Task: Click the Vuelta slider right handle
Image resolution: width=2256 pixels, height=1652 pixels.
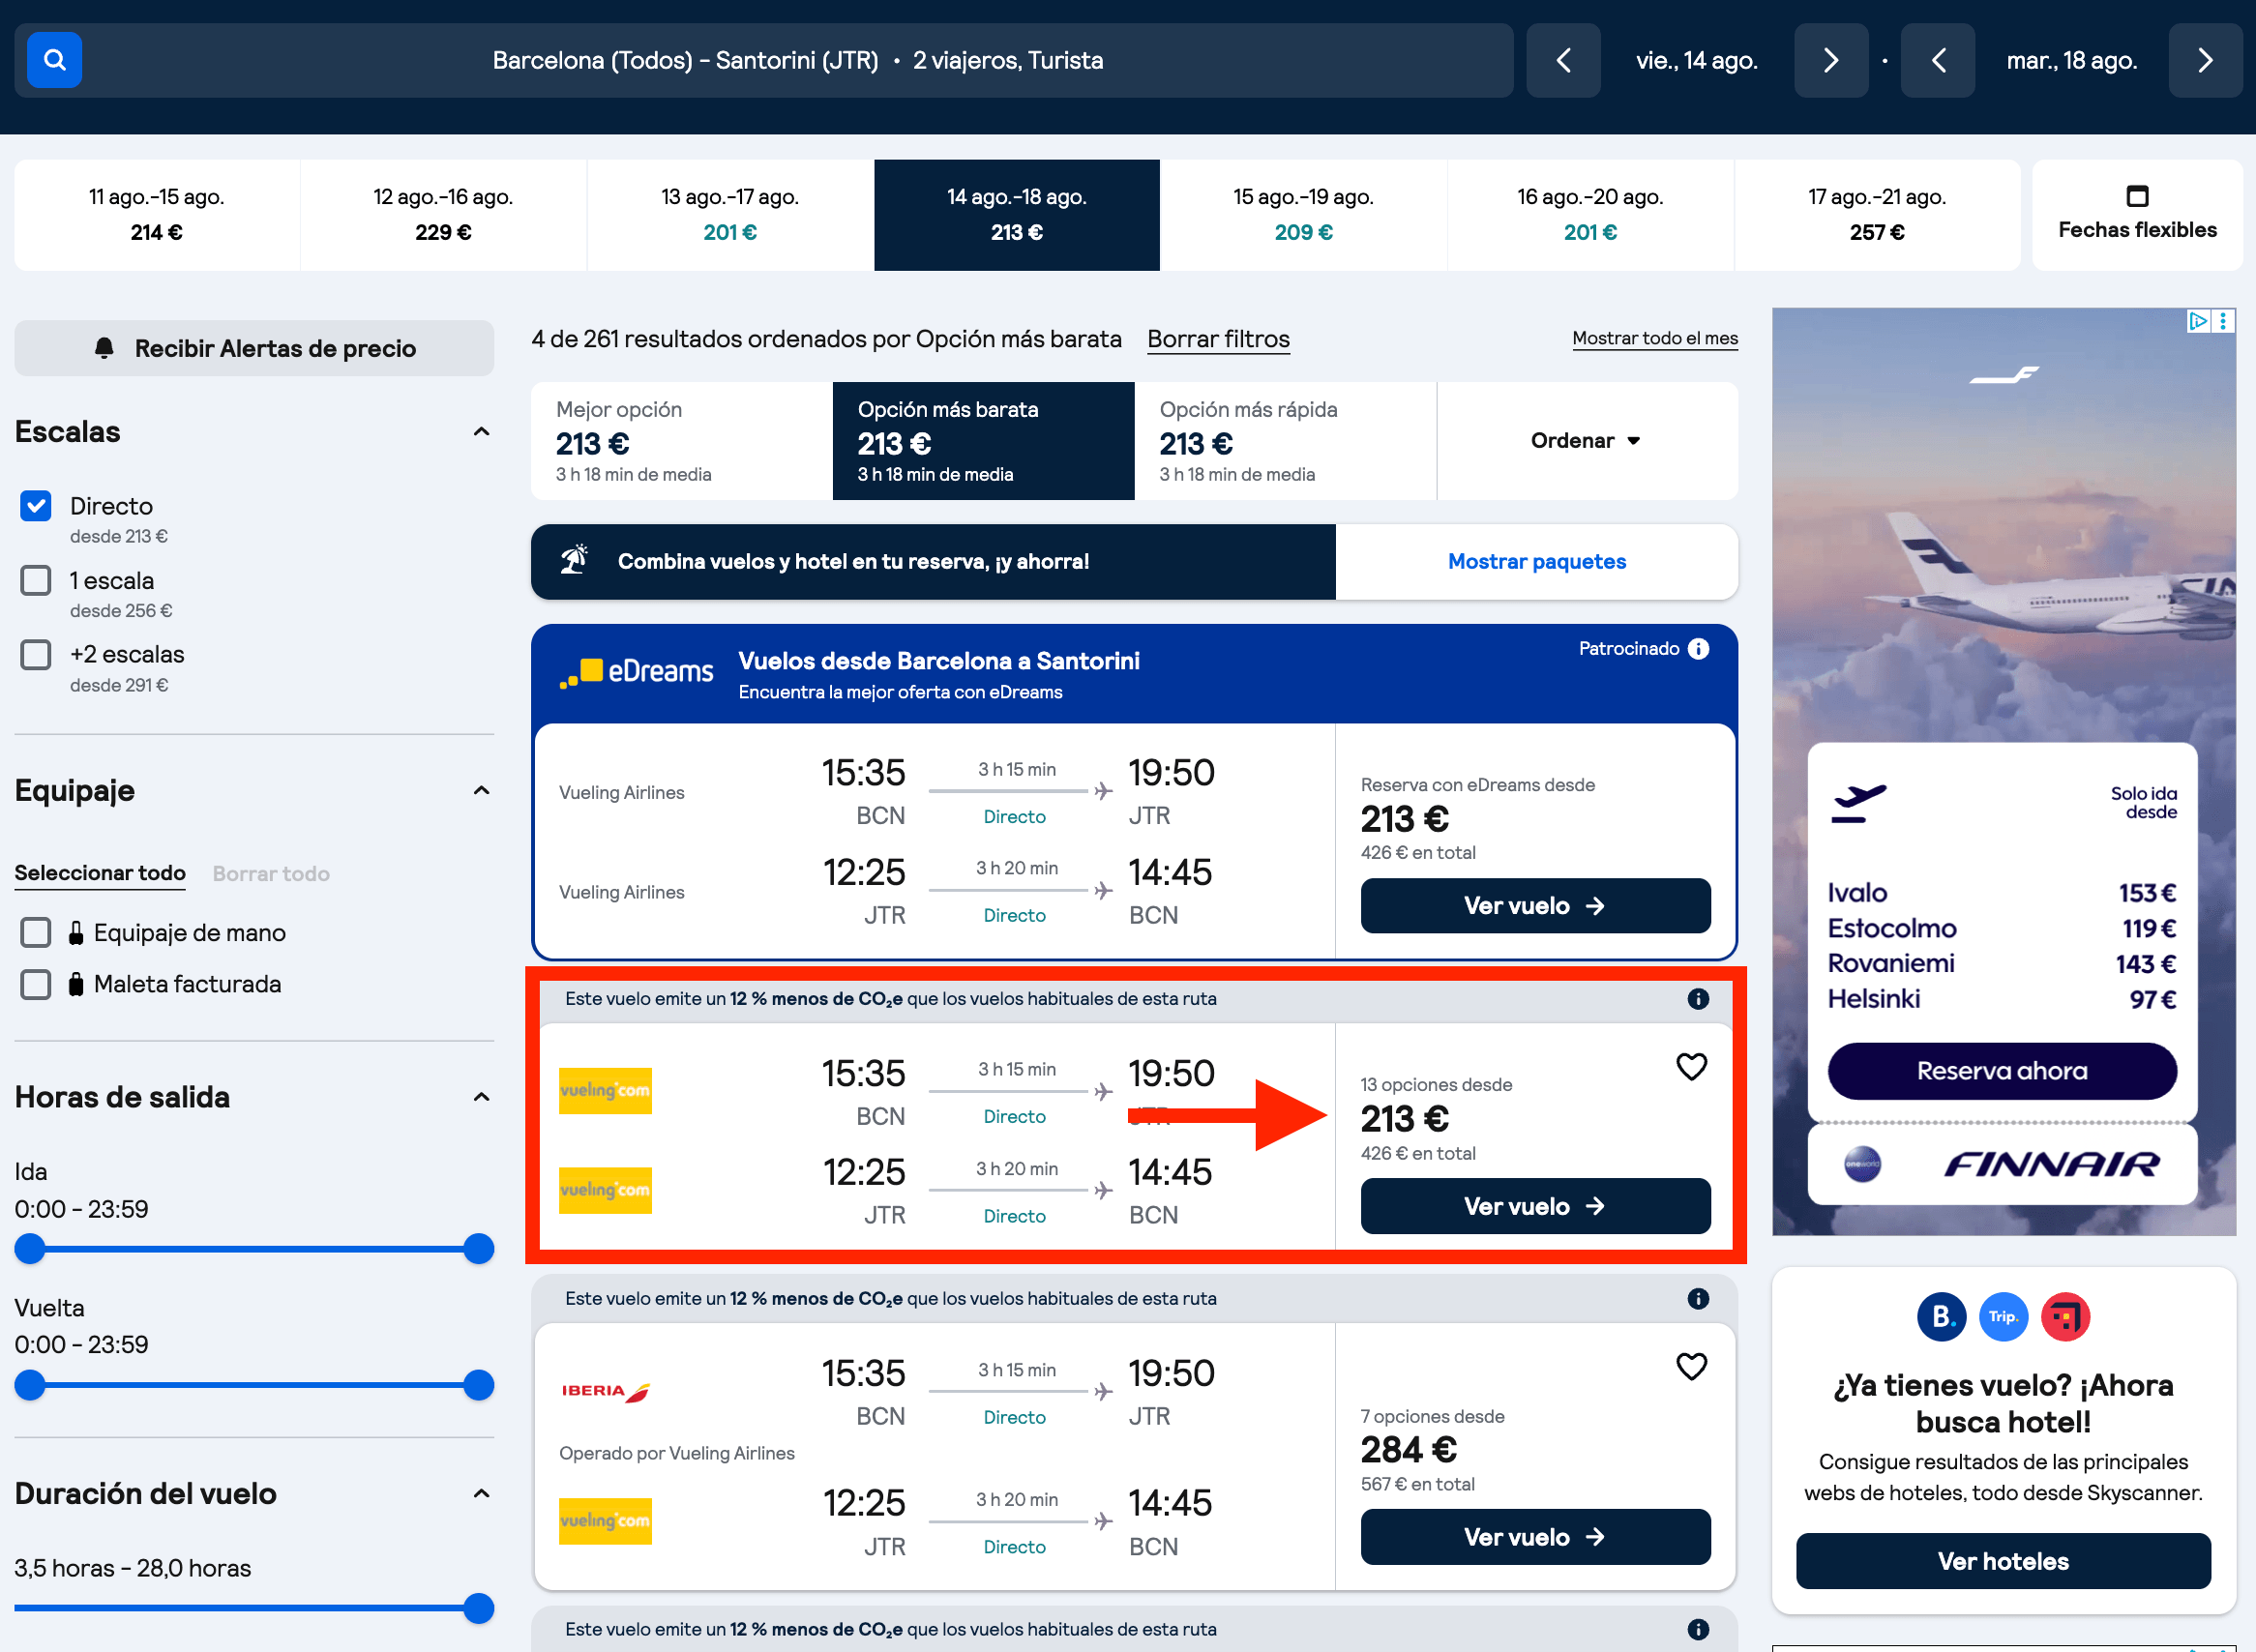Action: pyautogui.click(x=479, y=1385)
